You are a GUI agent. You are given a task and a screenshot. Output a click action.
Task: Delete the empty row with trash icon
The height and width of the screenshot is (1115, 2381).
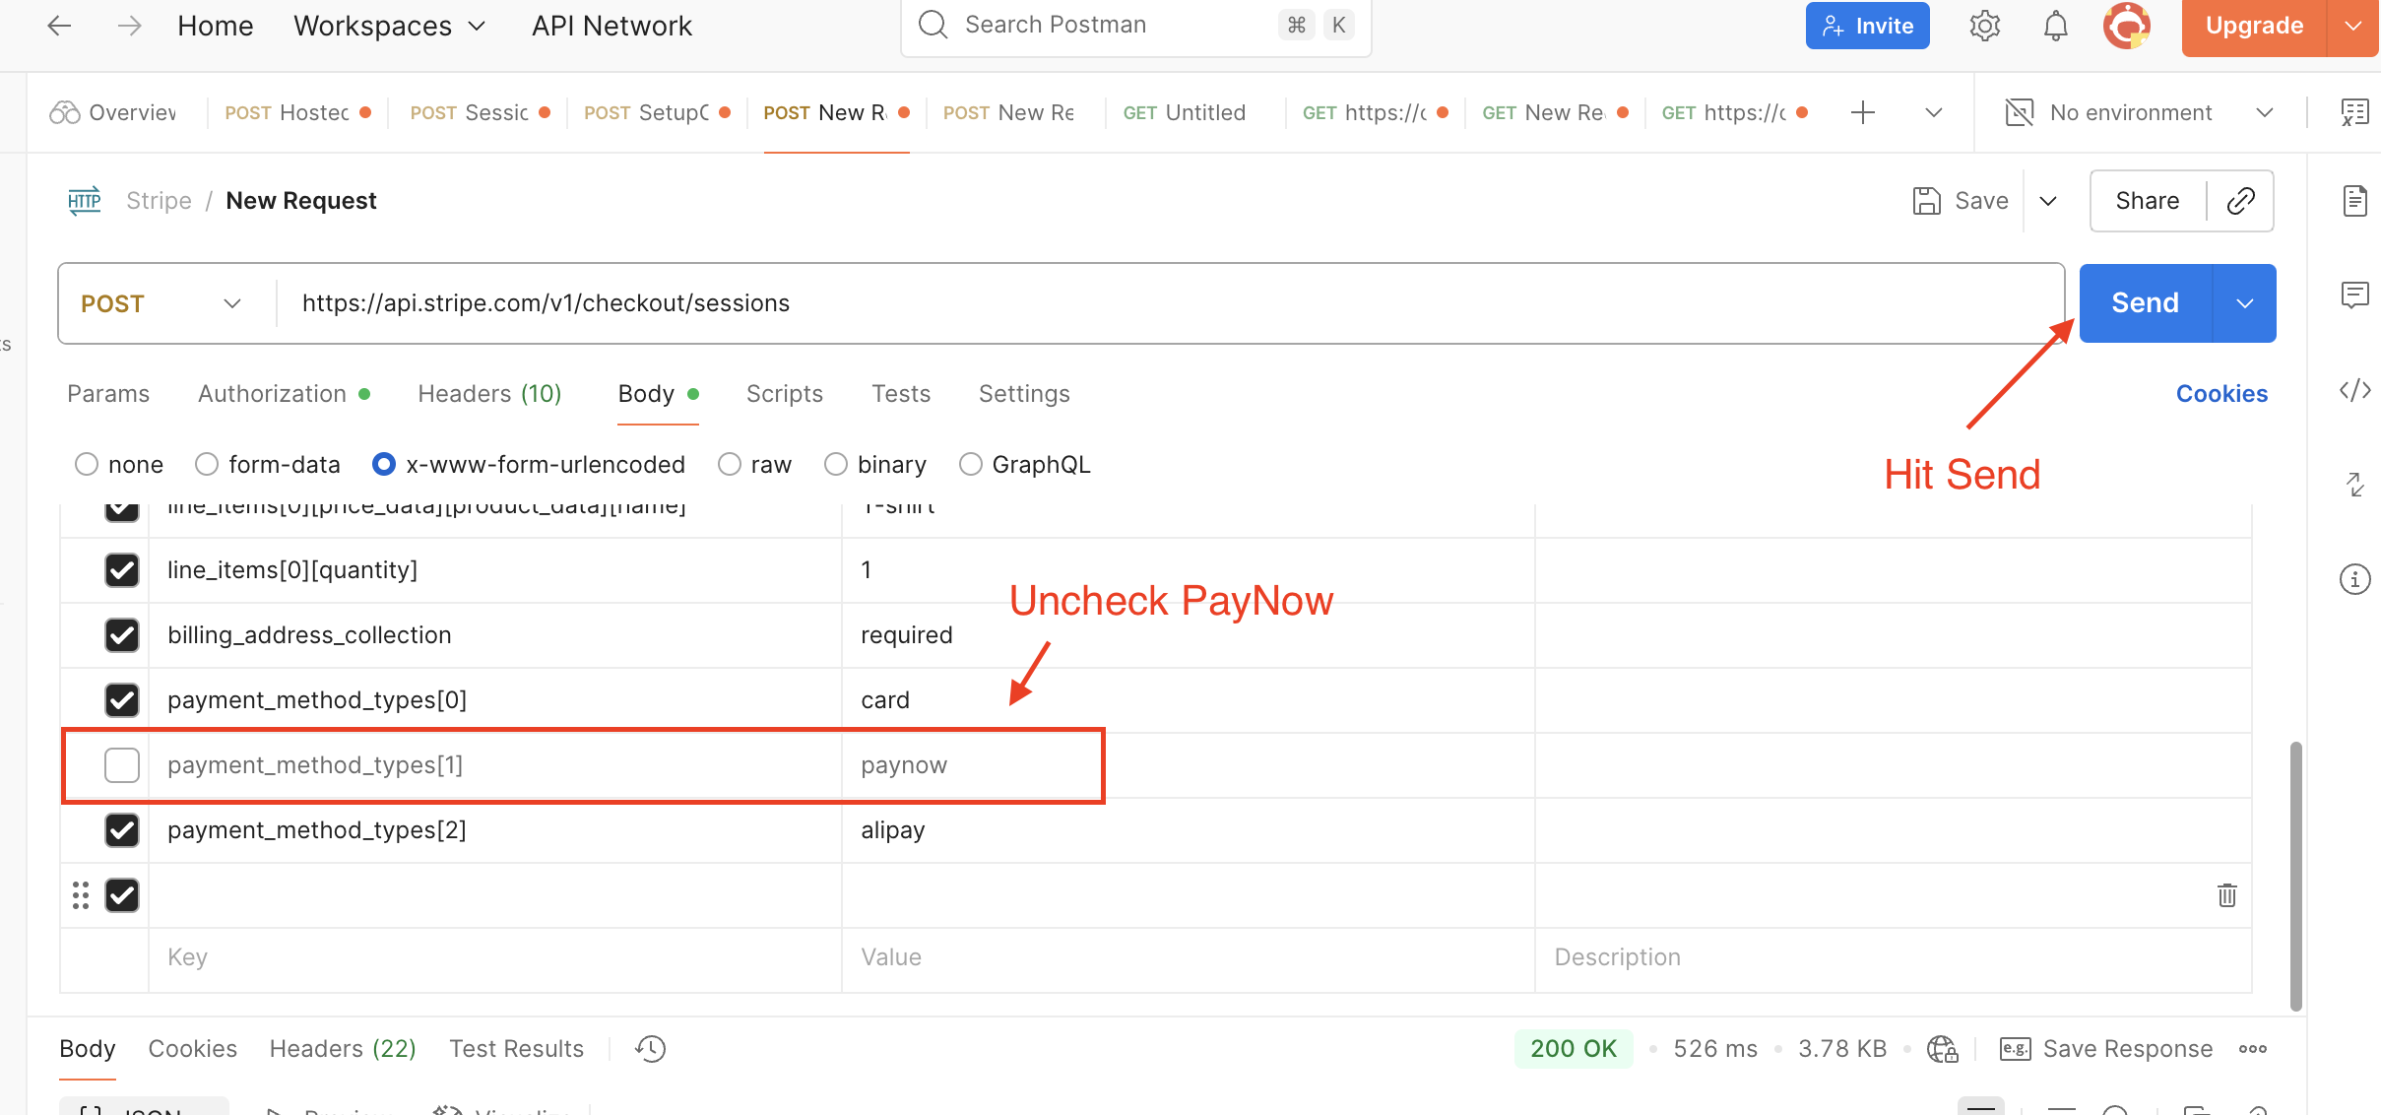(2227, 895)
